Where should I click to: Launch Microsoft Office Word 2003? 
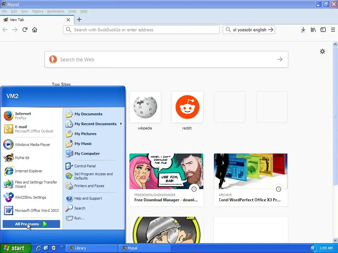[x=31, y=211]
